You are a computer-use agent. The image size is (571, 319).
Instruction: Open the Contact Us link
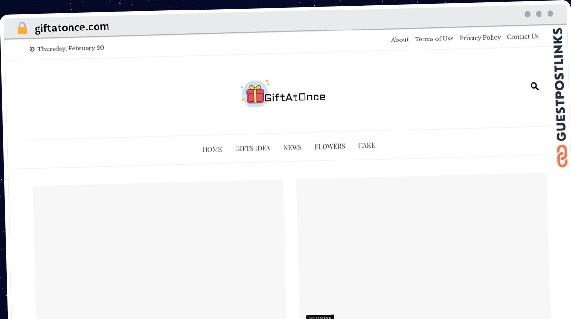pyautogui.click(x=522, y=36)
